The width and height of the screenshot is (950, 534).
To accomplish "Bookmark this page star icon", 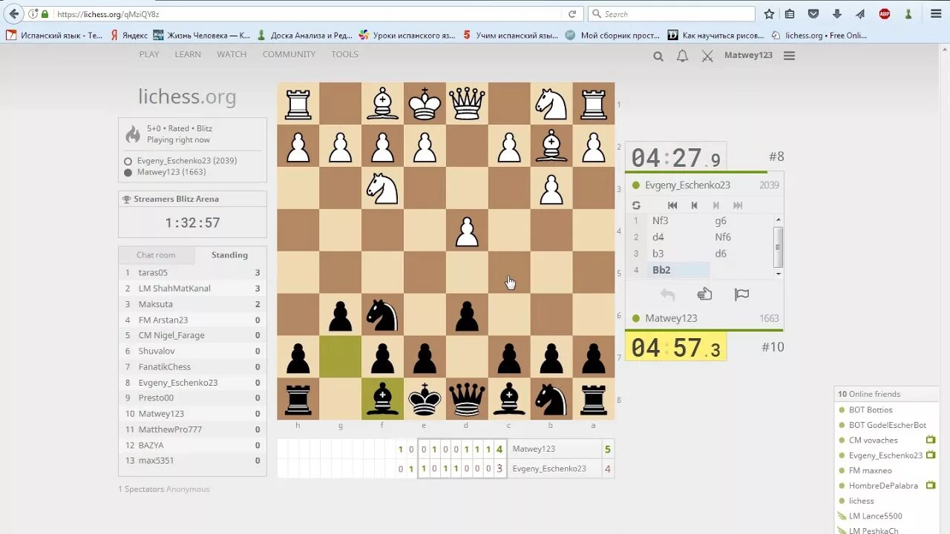I will pos(769,14).
